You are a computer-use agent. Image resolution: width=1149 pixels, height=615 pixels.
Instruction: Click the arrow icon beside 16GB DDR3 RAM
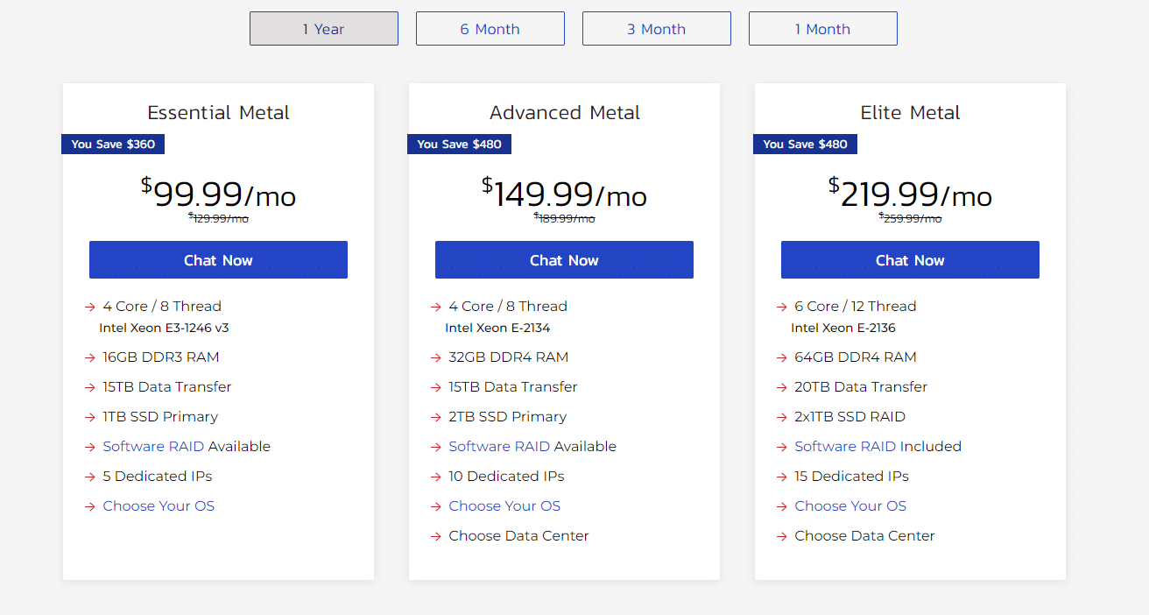(x=89, y=357)
